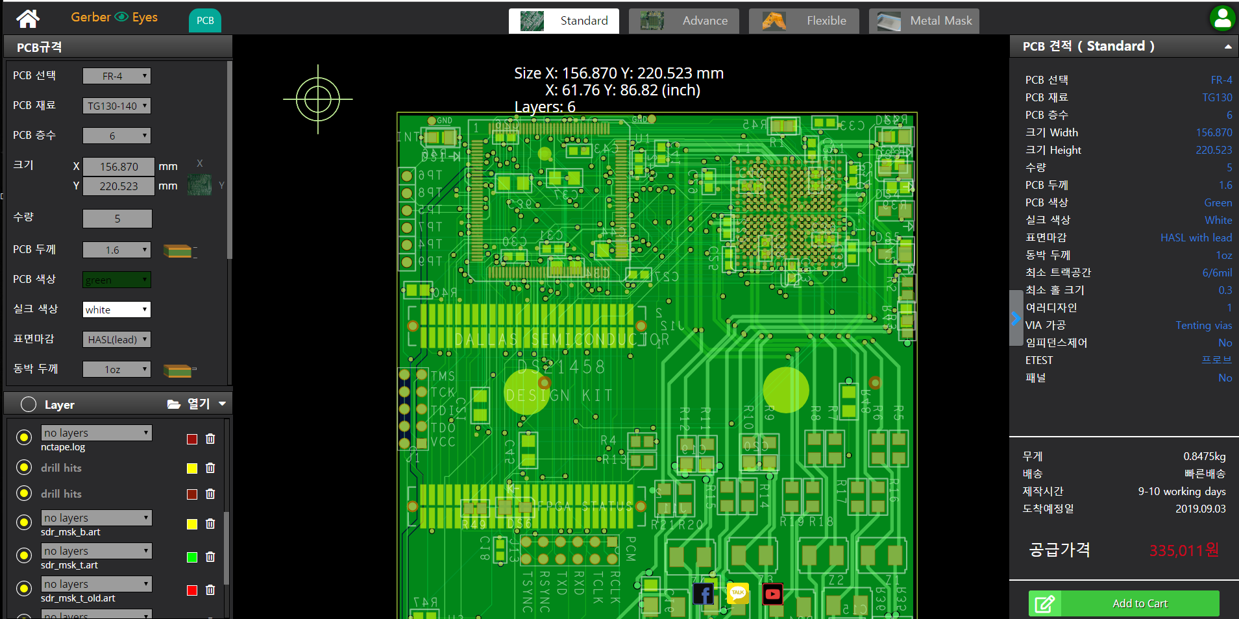The image size is (1239, 619).
Task: Delete the nctape.log layer with trash icon
Action: coord(210,439)
